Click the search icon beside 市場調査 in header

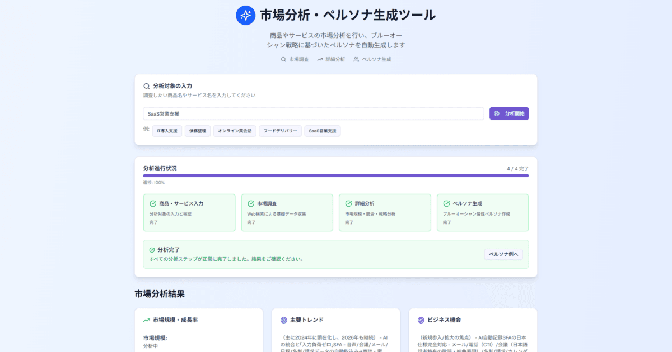pos(283,59)
